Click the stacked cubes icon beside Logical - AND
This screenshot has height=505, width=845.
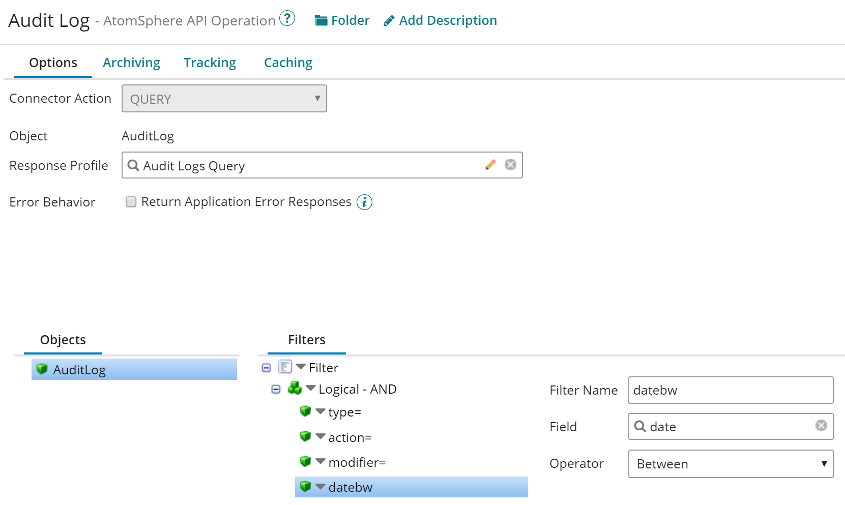coord(294,389)
